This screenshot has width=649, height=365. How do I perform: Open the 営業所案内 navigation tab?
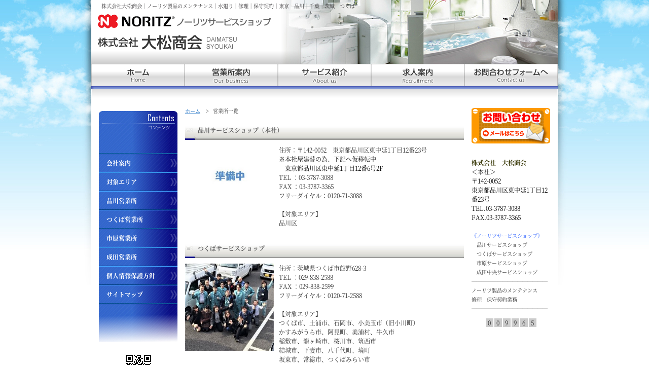pyautogui.click(x=231, y=76)
